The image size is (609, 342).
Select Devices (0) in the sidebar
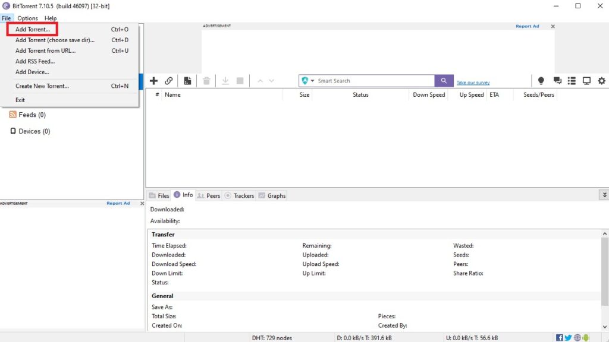34,131
